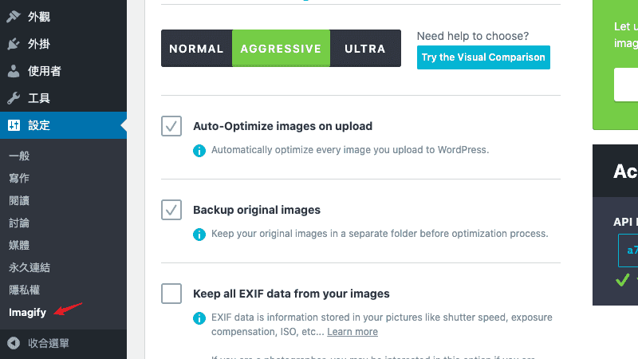638x359 pixels.
Task: Choose the ULTRA optimization level
Action: tap(365, 49)
